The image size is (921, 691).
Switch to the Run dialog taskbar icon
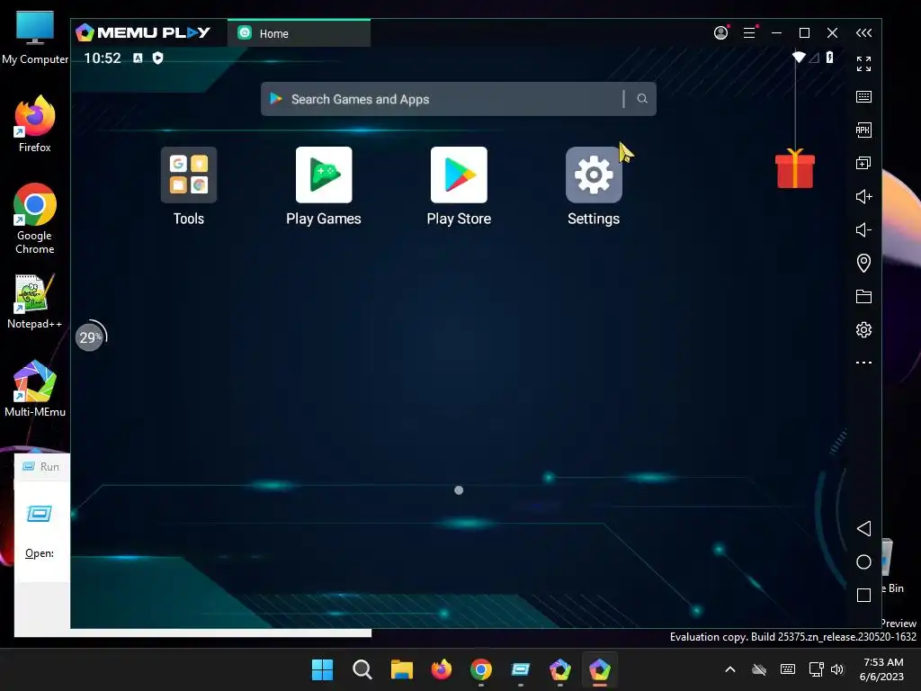coord(521,669)
